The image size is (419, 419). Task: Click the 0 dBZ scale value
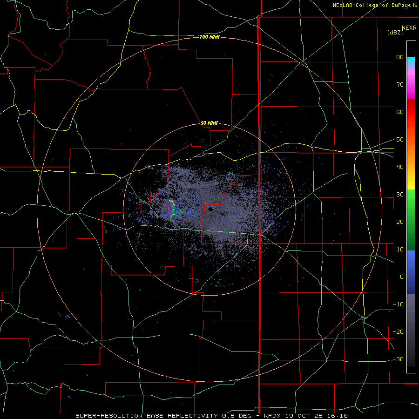point(402,277)
